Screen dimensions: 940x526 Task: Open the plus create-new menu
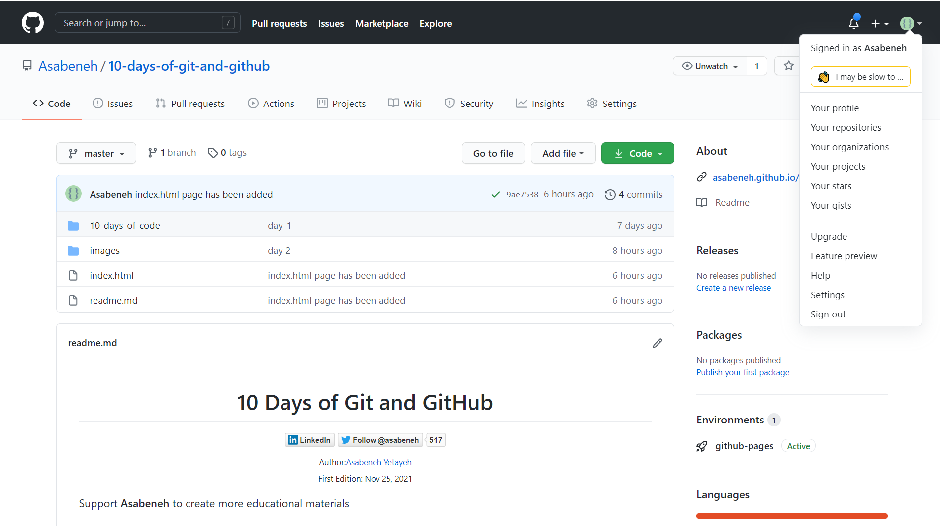coord(880,23)
